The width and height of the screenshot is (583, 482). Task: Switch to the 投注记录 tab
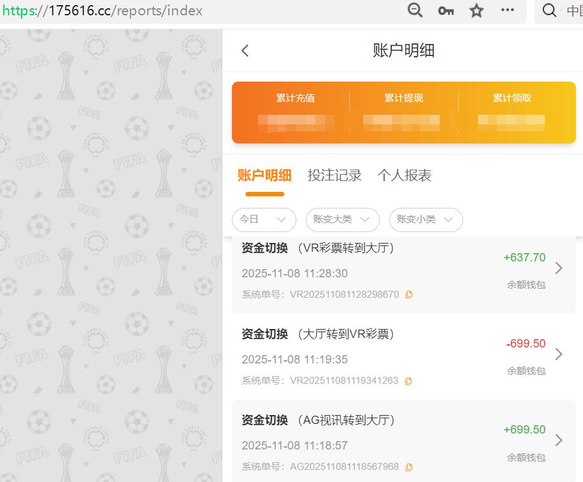click(x=335, y=175)
